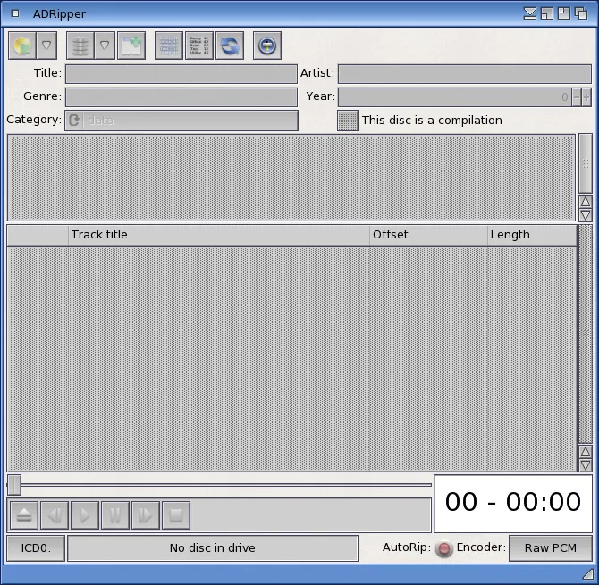Click the track list text icon

pos(199,46)
